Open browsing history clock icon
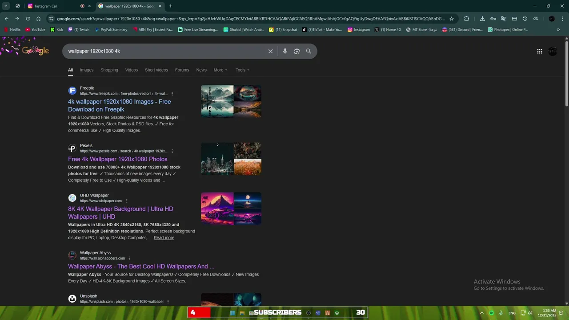Viewport: 569px width, 320px height. pyautogui.click(x=525, y=19)
